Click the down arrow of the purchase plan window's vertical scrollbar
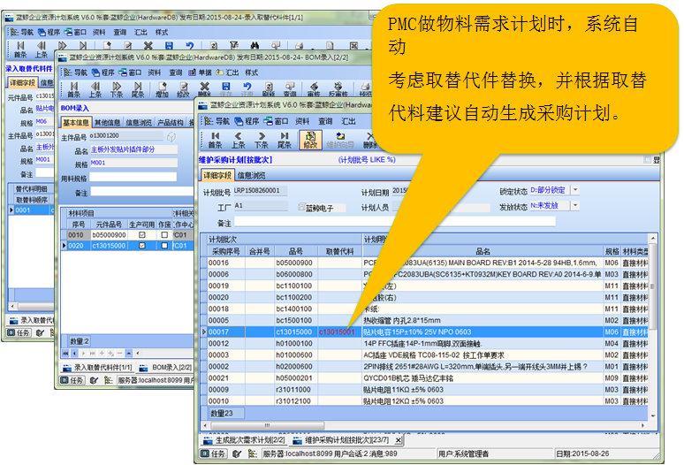Screen dimensions: 684x465 click(652, 416)
